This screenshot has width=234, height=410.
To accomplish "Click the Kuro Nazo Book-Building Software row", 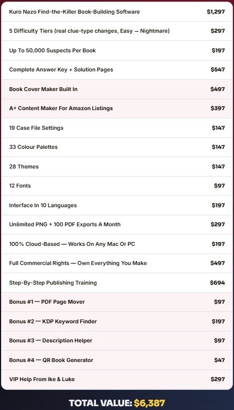I will 117,12.
